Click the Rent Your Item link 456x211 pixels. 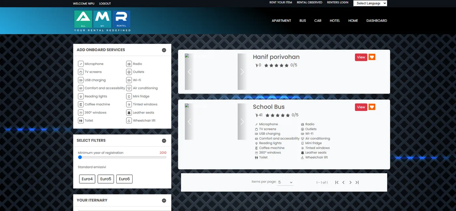[x=281, y=2]
